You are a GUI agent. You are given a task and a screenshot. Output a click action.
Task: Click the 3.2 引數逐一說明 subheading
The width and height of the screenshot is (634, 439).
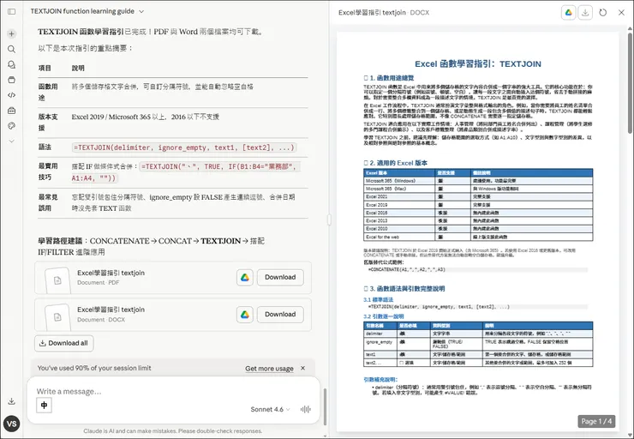coord(383,316)
